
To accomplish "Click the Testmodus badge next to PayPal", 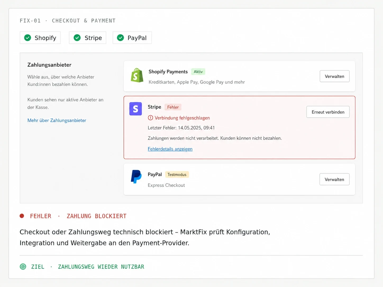I will click(177, 174).
